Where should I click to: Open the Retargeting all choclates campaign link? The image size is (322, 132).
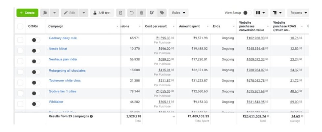[67, 71]
